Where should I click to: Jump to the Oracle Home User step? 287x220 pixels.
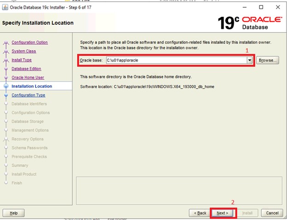(x=28, y=77)
